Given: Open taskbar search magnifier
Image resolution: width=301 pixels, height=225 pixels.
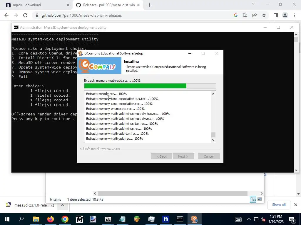Looking at the screenshot, I should coord(21,219).
